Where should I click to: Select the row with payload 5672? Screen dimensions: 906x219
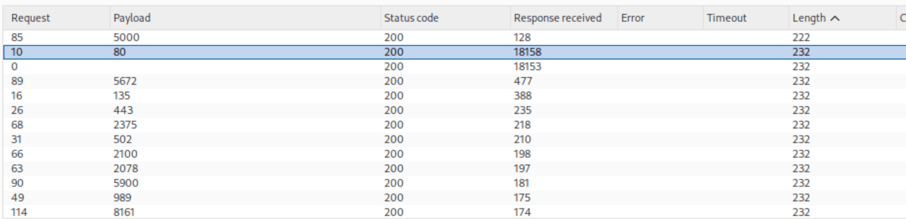pyautogui.click(x=454, y=81)
